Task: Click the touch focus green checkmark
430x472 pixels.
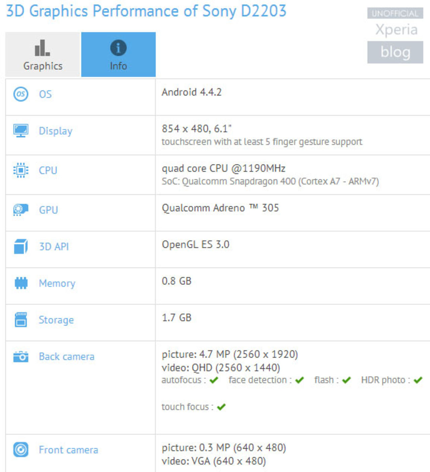Action: coord(221,407)
